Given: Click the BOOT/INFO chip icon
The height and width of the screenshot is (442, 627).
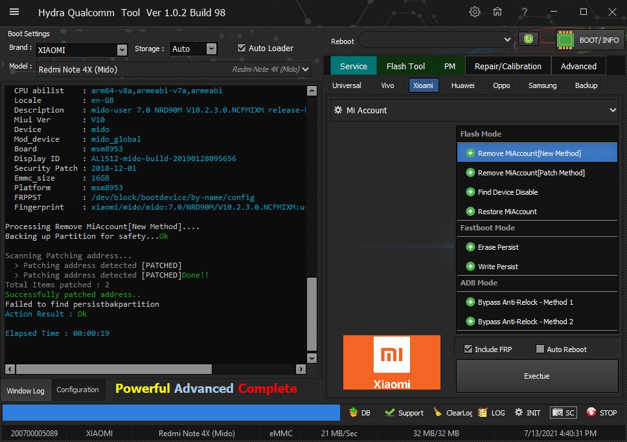Looking at the screenshot, I should pos(565,40).
